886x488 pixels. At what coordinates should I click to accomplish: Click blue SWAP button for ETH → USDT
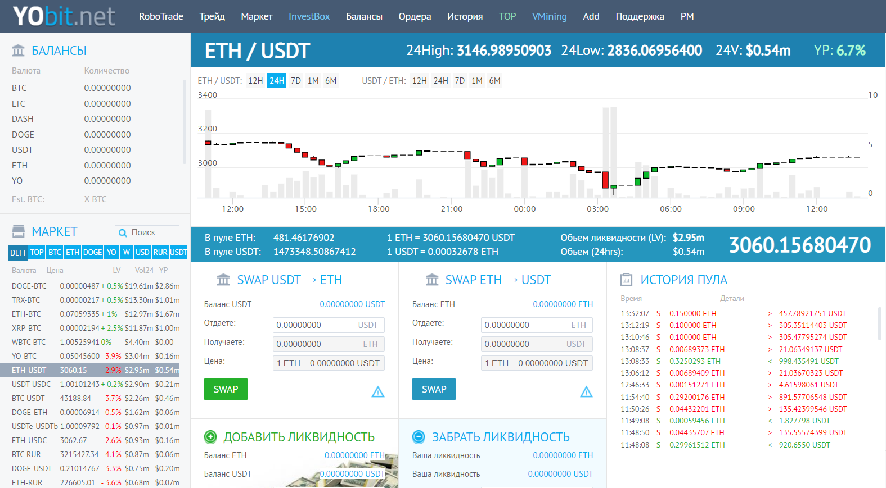434,389
